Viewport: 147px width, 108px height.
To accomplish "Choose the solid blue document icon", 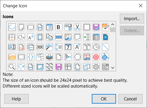I will coord(106,37).
